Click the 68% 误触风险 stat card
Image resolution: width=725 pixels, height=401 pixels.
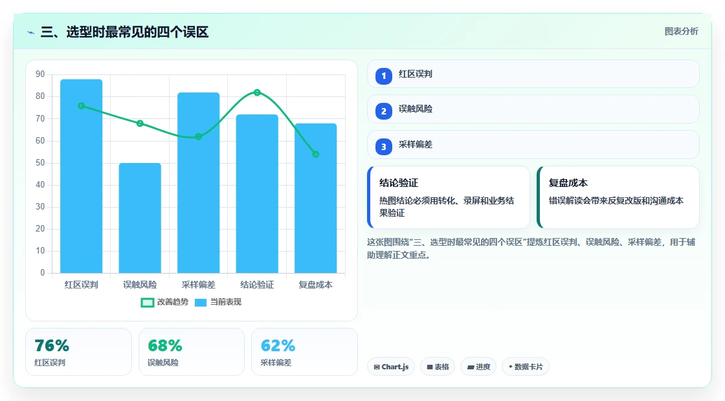tap(192, 352)
